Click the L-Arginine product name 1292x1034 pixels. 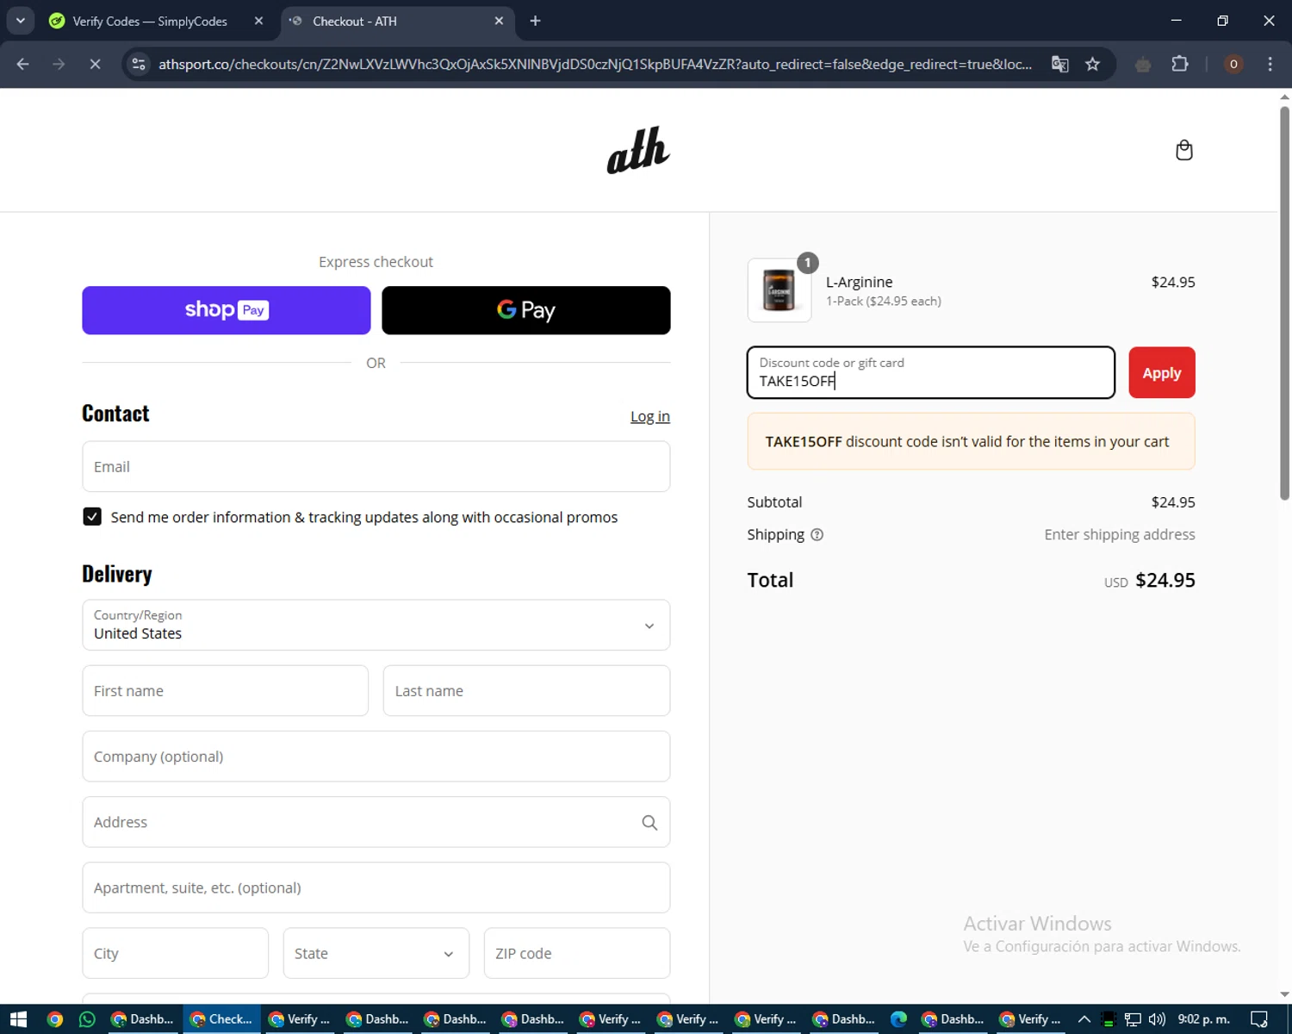(859, 282)
